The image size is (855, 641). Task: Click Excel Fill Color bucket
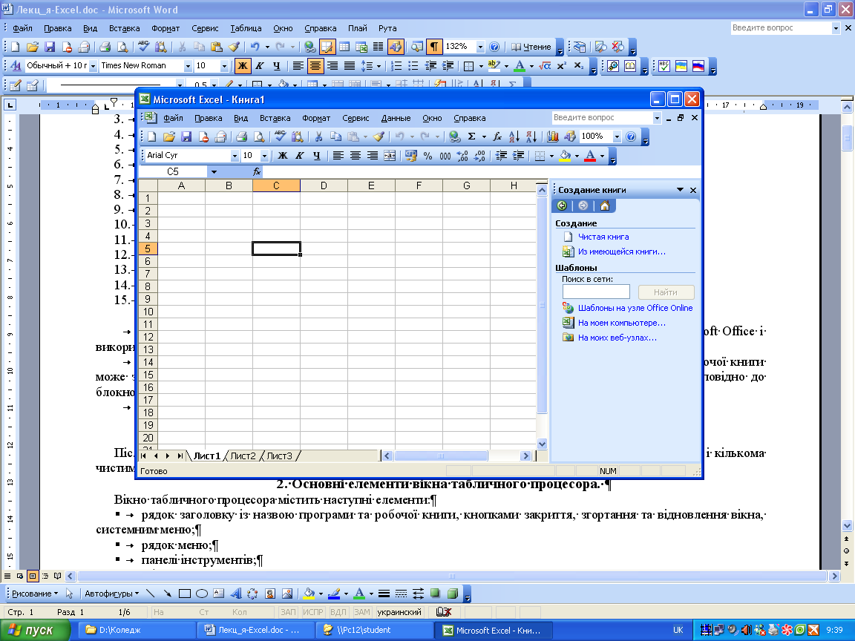tap(565, 156)
